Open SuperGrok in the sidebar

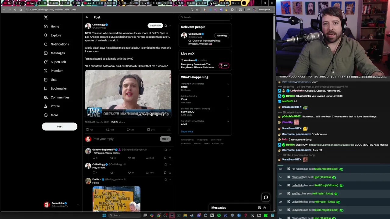tap(55, 62)
